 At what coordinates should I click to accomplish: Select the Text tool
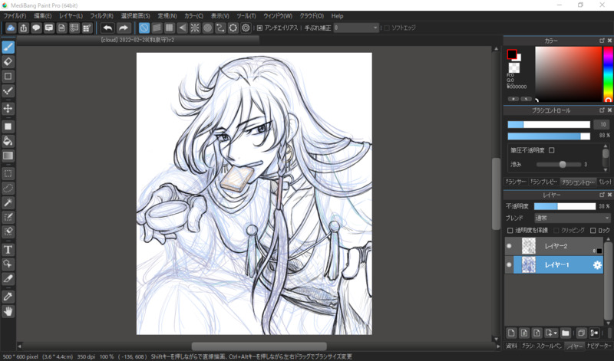pos(8,250)
